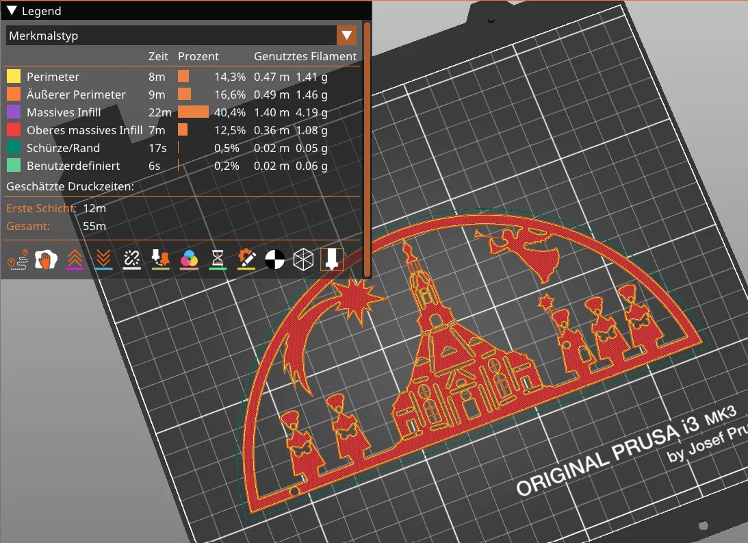The width and height of the screenshot is (748, 543).
Task: Click dark green Schürze/Rand color swatch
Action: click(14, 148)
